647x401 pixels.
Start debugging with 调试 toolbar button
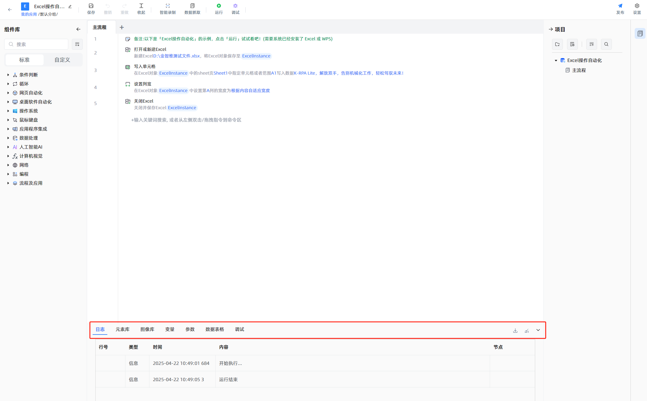[235, 9]
